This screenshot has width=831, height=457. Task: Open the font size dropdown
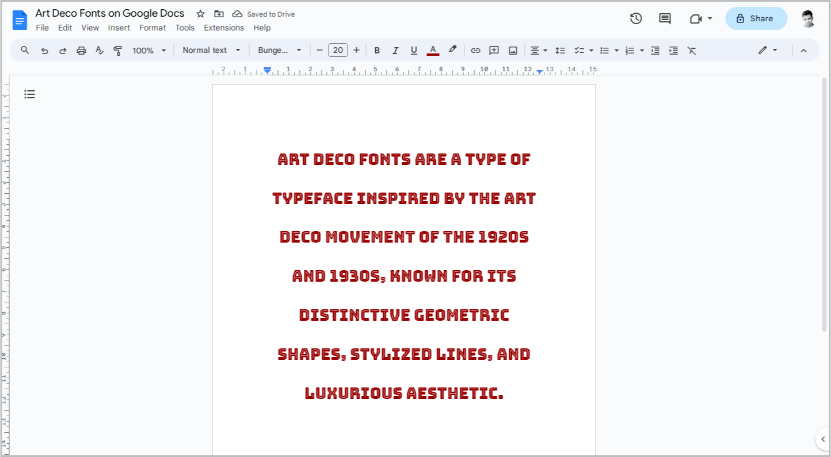338,50
